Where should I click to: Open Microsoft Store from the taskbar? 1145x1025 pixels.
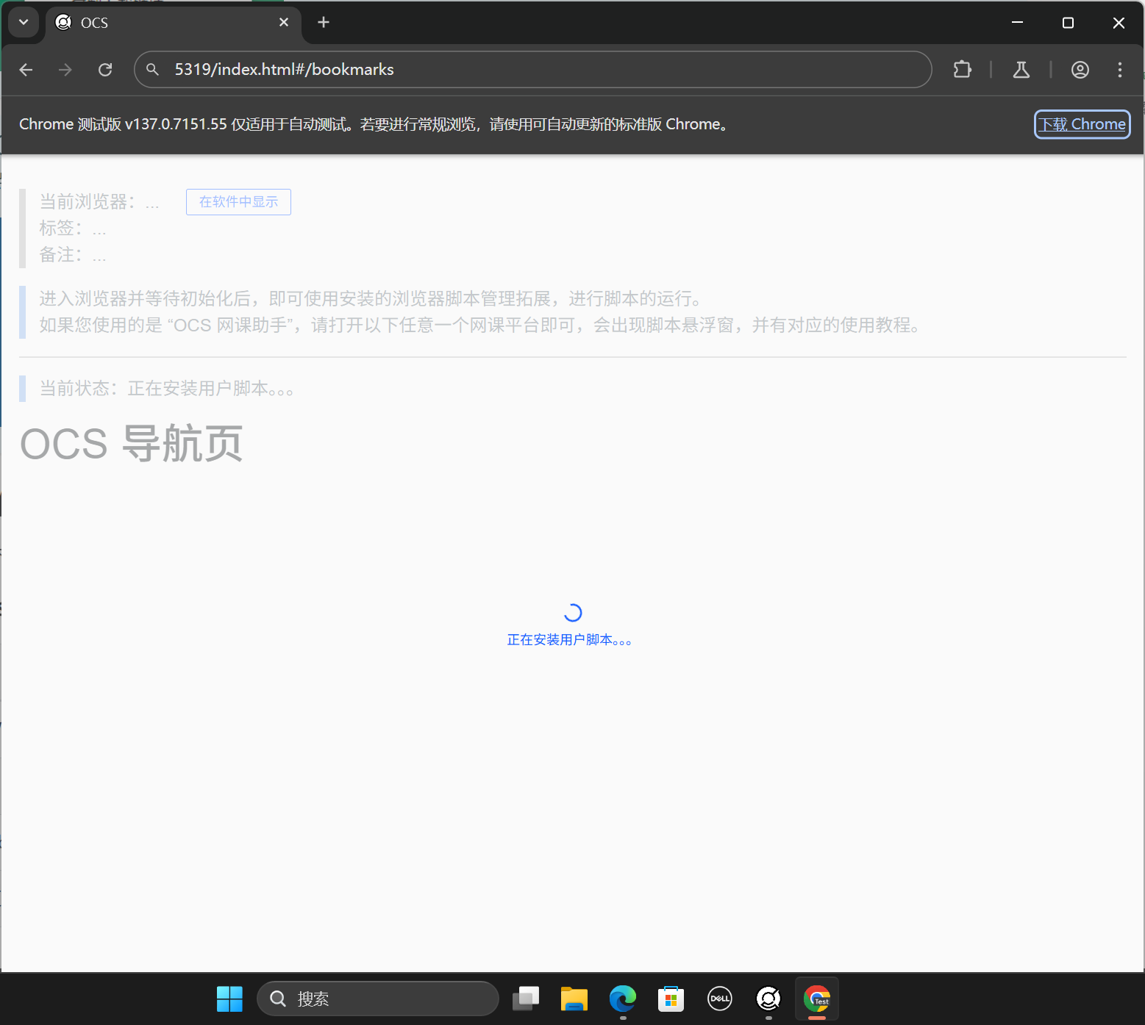(671, 999)
